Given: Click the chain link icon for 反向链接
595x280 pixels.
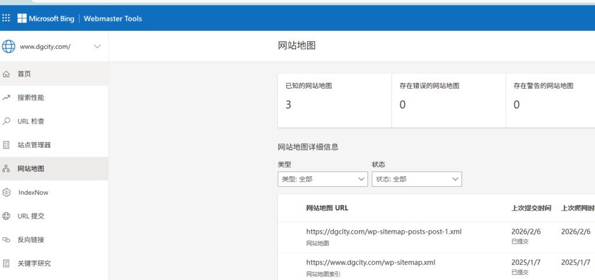Looking at the screenshot, I should point(6,240).
